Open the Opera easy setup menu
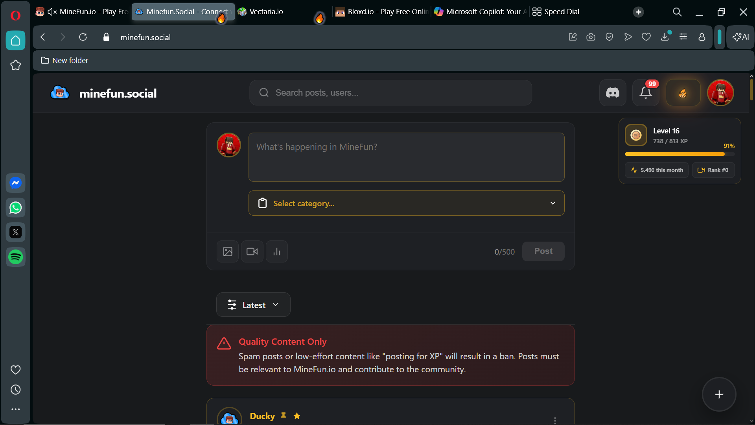Viewport: 755px width, 425px height. (683, 37)
